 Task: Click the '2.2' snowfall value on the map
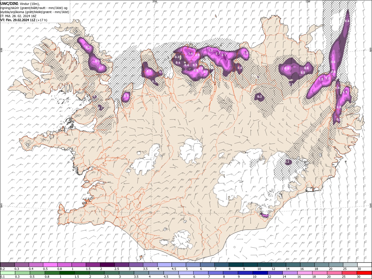(x=218, y=53)
